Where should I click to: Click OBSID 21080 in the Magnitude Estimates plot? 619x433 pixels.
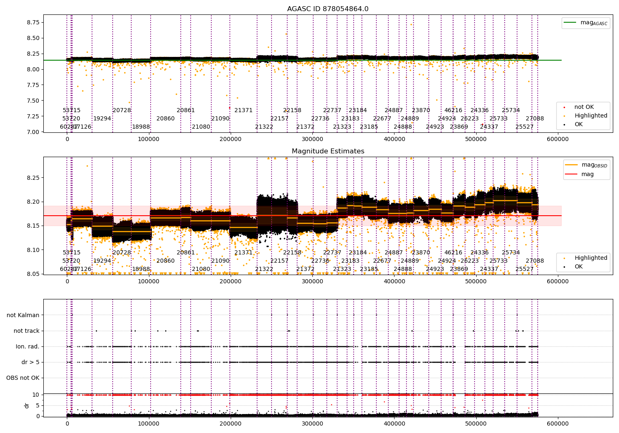pos(201,269)
